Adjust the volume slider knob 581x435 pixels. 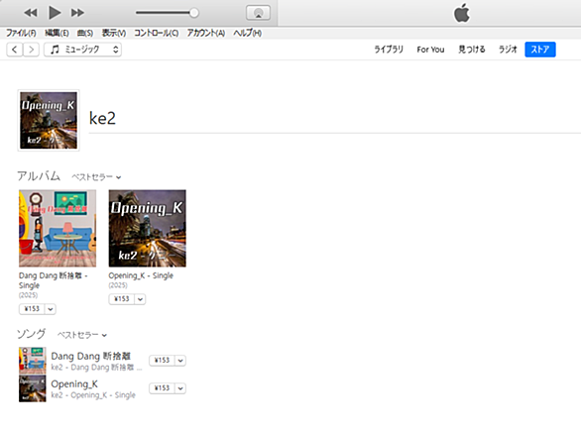[193, 13]
